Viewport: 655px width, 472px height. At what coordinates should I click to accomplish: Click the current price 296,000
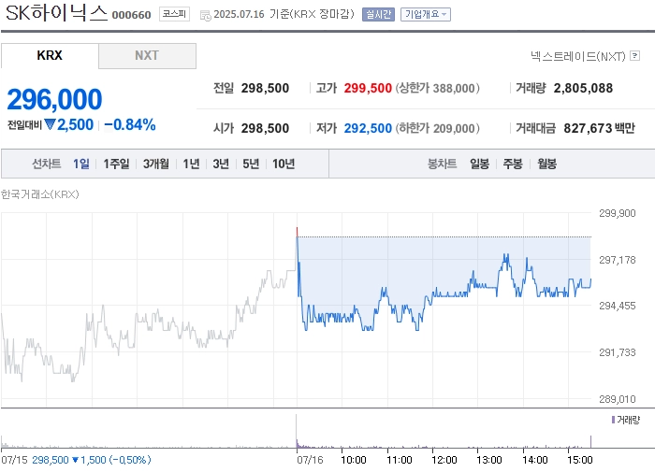tap(54, 99)
